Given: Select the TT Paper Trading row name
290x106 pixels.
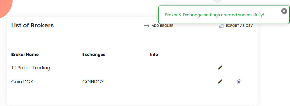Looking at the screenshot, I should [31, 68].
